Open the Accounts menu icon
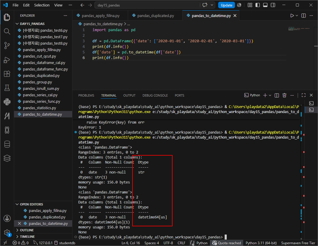The height and width of the screenshot is (246, 318). (x=7, y=218)
